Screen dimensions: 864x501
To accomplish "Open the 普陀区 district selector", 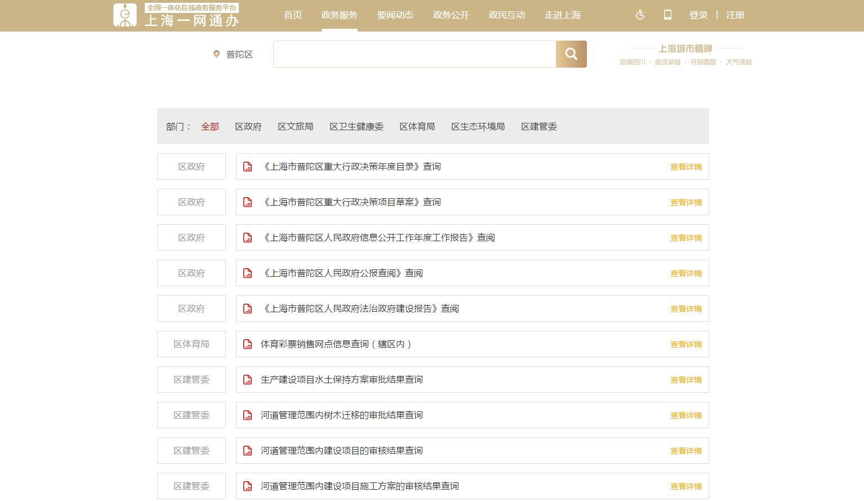I will 239,55.
